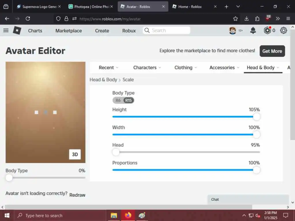Open the browser downloads icon
This screenshot has width=295, height=221.
(247, 19)
